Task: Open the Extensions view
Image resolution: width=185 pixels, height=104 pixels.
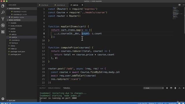Action: click(x=3, y=32)
